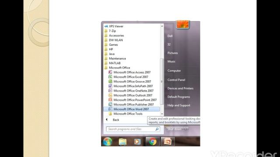Screen dimensions: 280x157
Task: Click the Access 2007 icon
Action: point(110,72)
